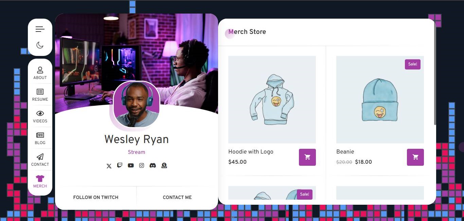Open X (Twitter) social profile icon
The height and width of the screenshot is (221, 464).
[x=109, y=166]
